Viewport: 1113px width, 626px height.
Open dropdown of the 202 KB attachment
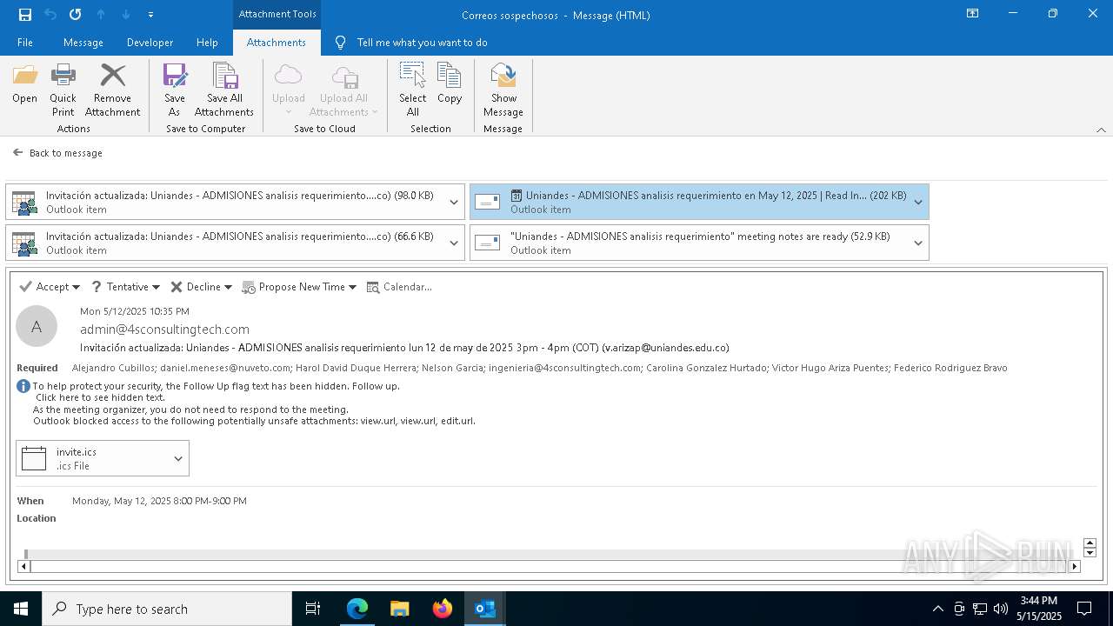[x=917, y=202]
